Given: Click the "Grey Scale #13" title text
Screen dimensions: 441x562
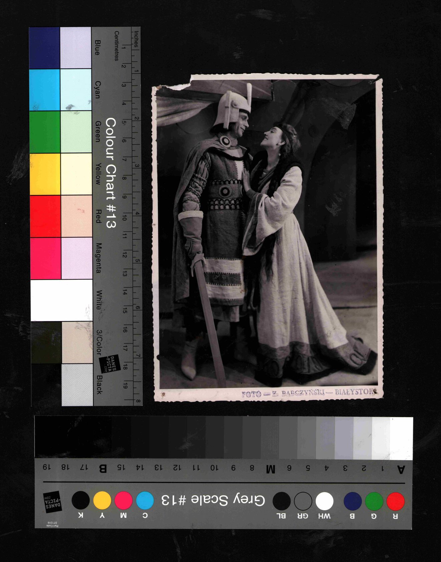Looking at the screenshot, I should click(x=213, y=500).
